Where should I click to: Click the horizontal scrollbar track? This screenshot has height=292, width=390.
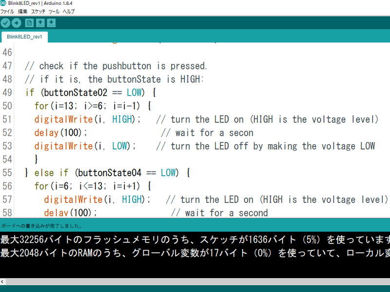(x=198, y=282)
